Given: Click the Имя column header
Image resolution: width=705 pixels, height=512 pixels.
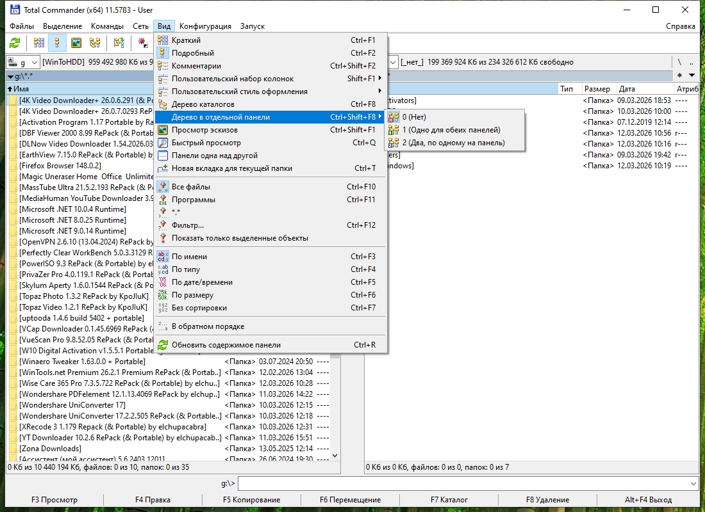Looking at the screenshot, I should coord(81,89).
